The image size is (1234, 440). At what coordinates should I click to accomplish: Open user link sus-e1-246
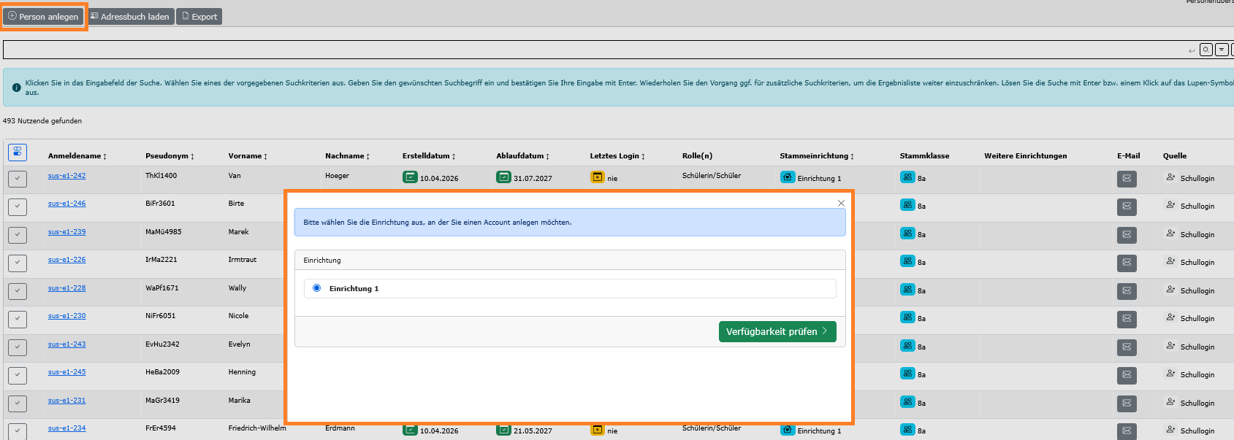[x=66, y=204]
